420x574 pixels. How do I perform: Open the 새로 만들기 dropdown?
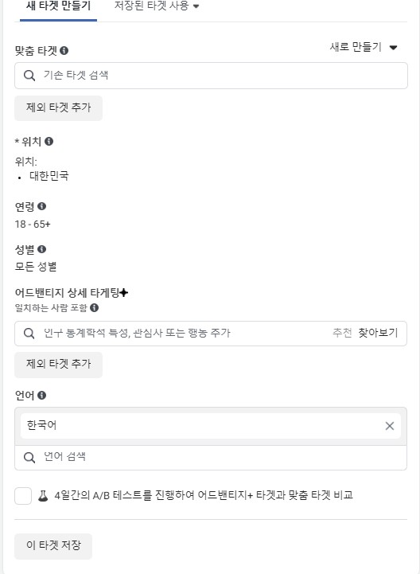click(364, 47)
